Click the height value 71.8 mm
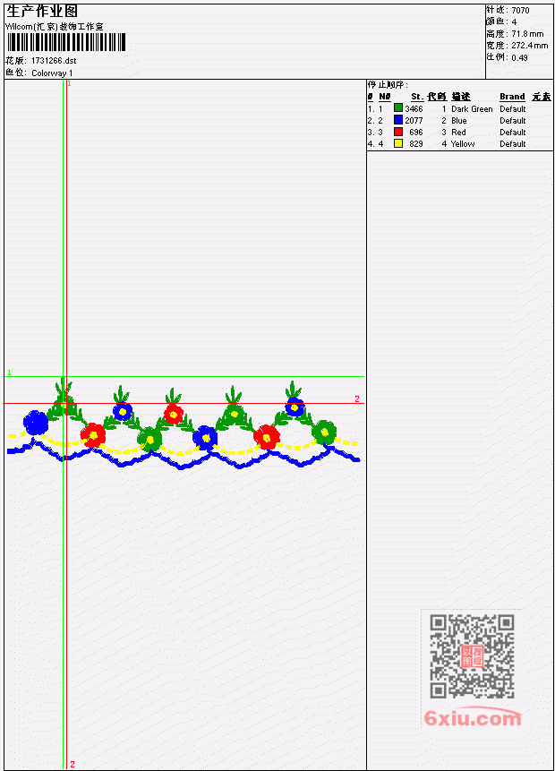 (527, 34)
